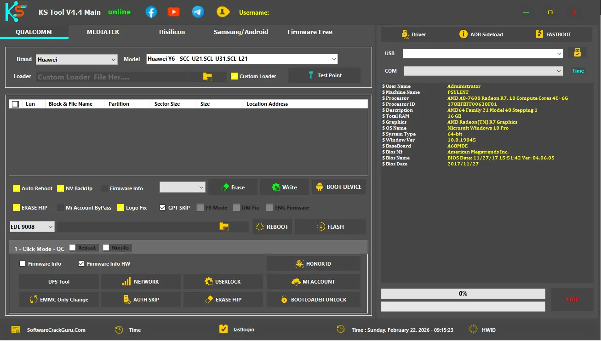Open the UFS Tool

(59, 282)
